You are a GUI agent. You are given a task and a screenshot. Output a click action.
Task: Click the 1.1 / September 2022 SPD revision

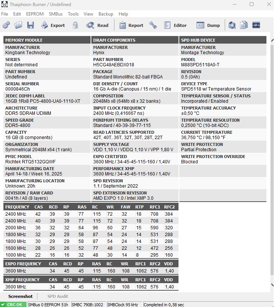tap(116, 186)
